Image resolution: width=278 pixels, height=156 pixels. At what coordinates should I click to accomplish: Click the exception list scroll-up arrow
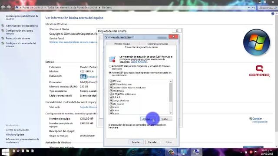171,81
